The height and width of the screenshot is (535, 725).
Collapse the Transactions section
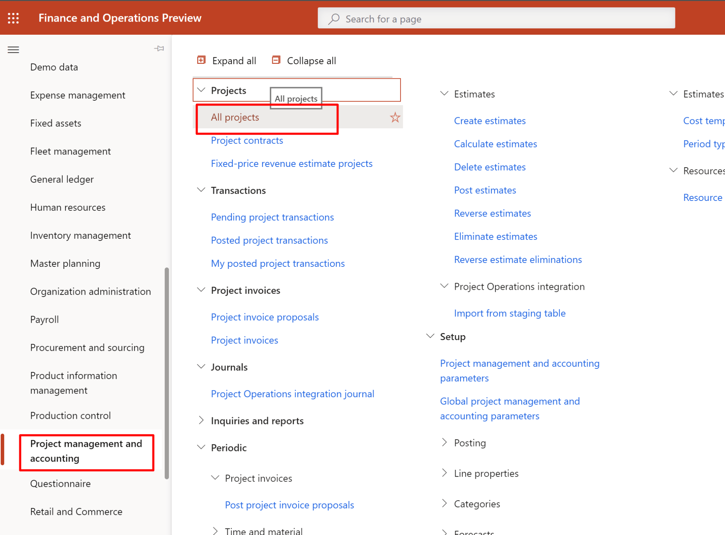point(201,190)
